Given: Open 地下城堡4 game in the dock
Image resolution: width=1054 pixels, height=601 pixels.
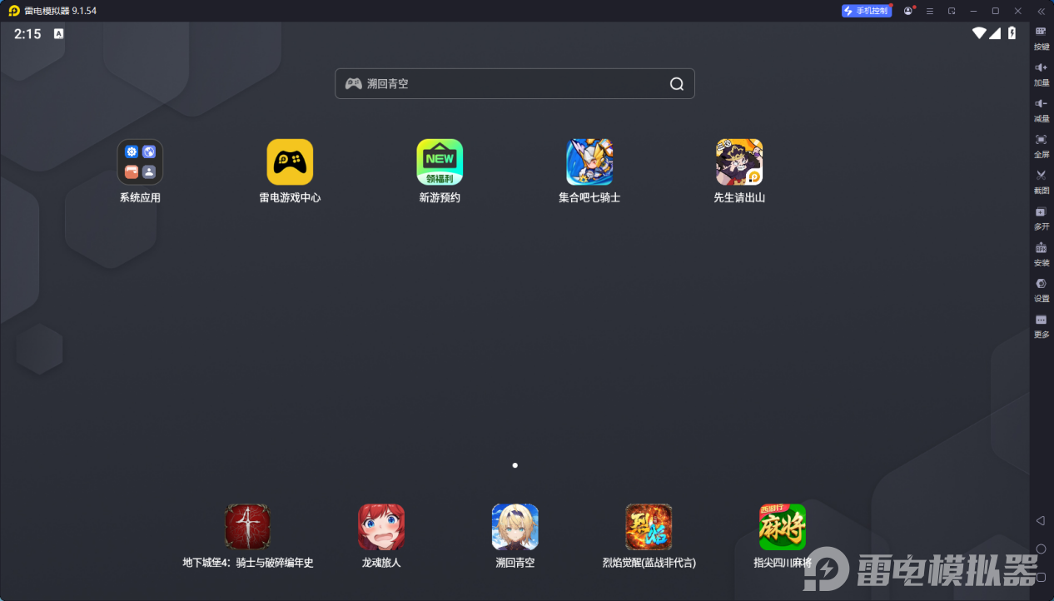Looking at the screenshot, I should tap(248, 527).
